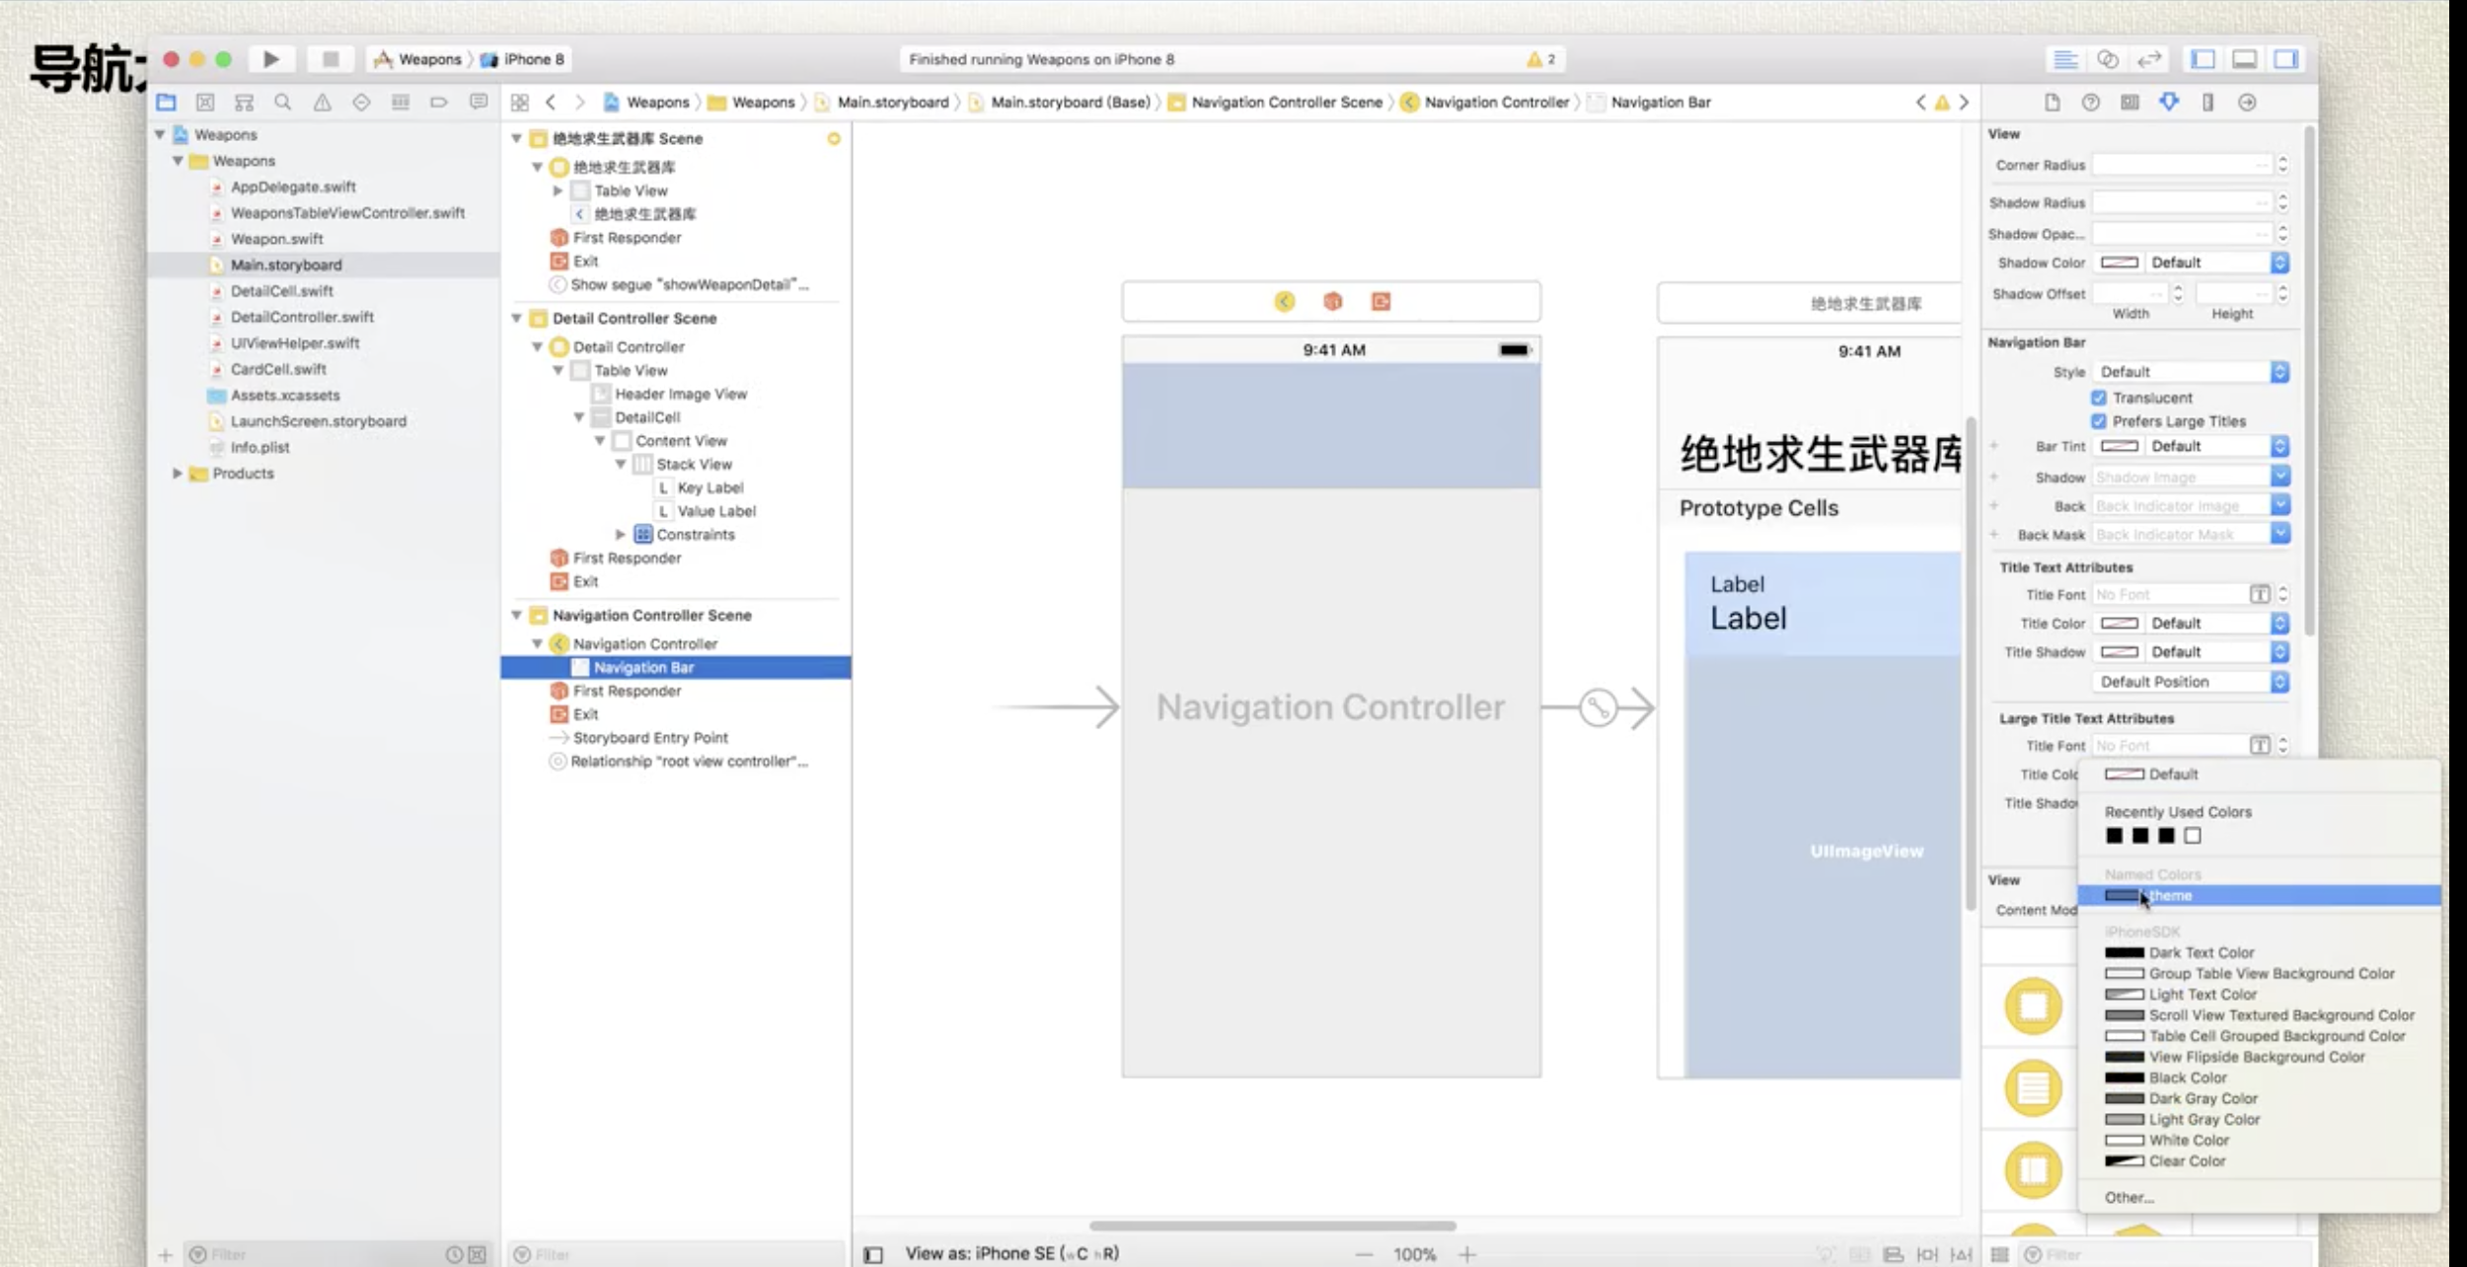2467x1267 pixels.
Task: Open the Issue navigator warning icon
Action: click(322, 102)
